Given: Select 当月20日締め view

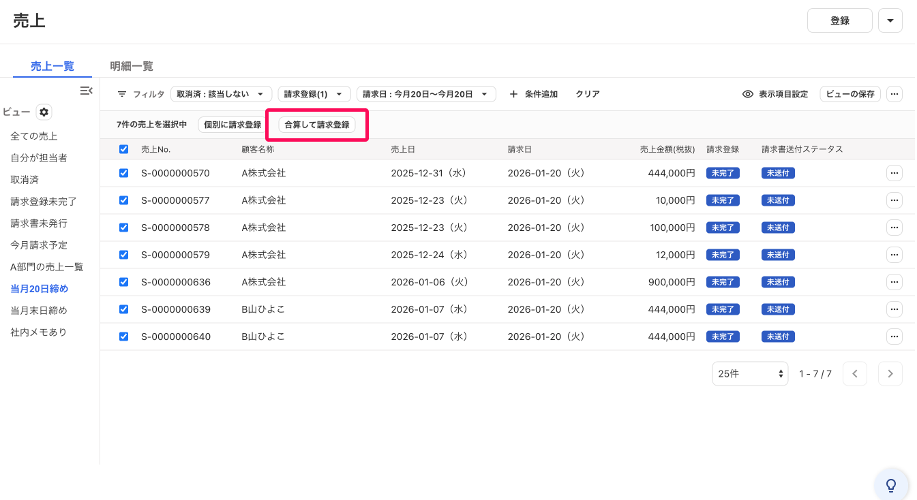Looking at the screenshot, I should [40, 289].
